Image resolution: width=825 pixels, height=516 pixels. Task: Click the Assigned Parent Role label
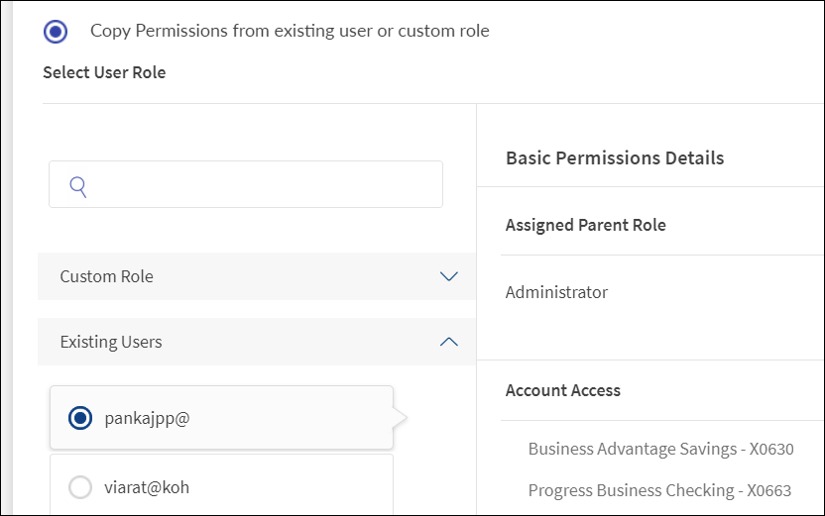(x=585, y=225)
